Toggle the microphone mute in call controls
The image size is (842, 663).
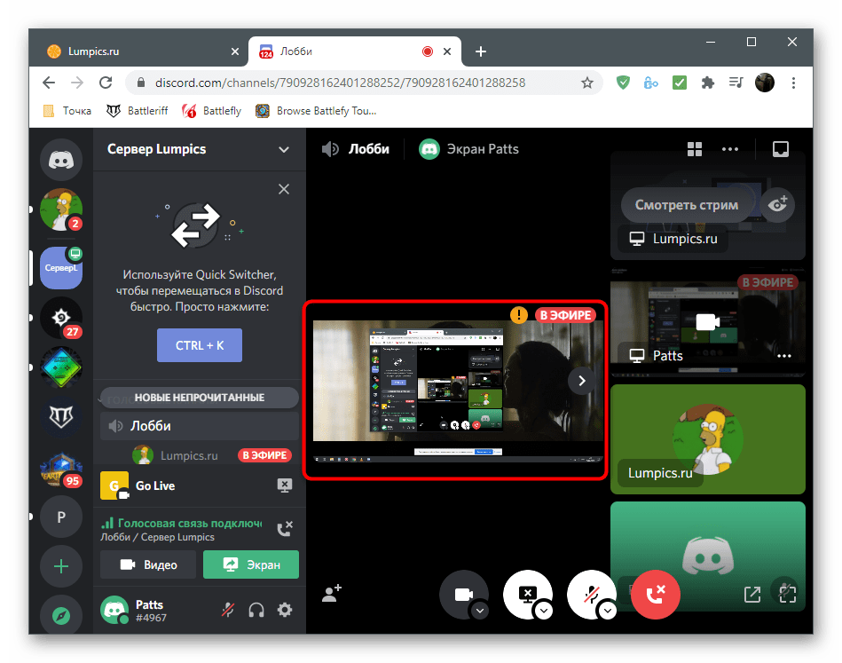(x=591, y=595)
